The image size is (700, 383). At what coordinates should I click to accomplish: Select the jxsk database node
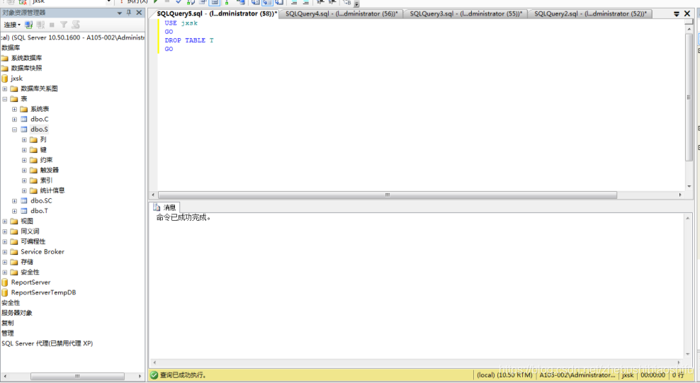click(x=16, y=79)
